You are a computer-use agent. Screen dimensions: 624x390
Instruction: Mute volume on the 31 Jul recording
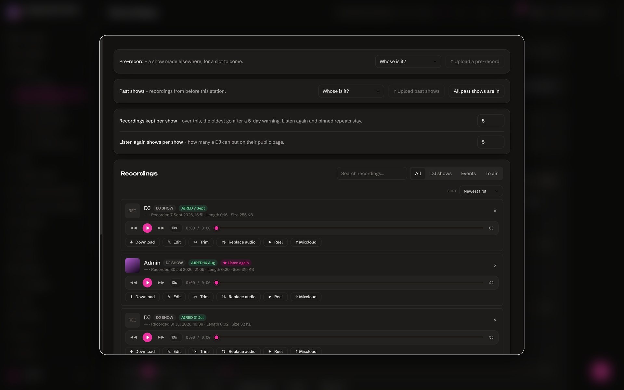(x=491, y=337)
